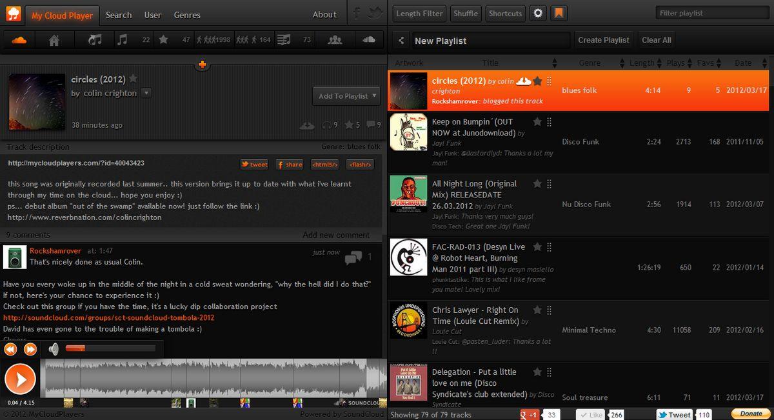
Task: Click Create Playlist button
Action: click(604, 40)
